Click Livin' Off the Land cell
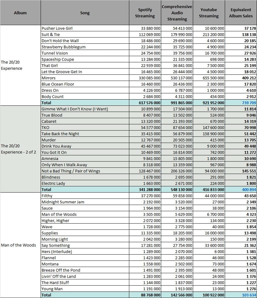The height and width of the screenshot is (298, 257). tap(85, 277)
